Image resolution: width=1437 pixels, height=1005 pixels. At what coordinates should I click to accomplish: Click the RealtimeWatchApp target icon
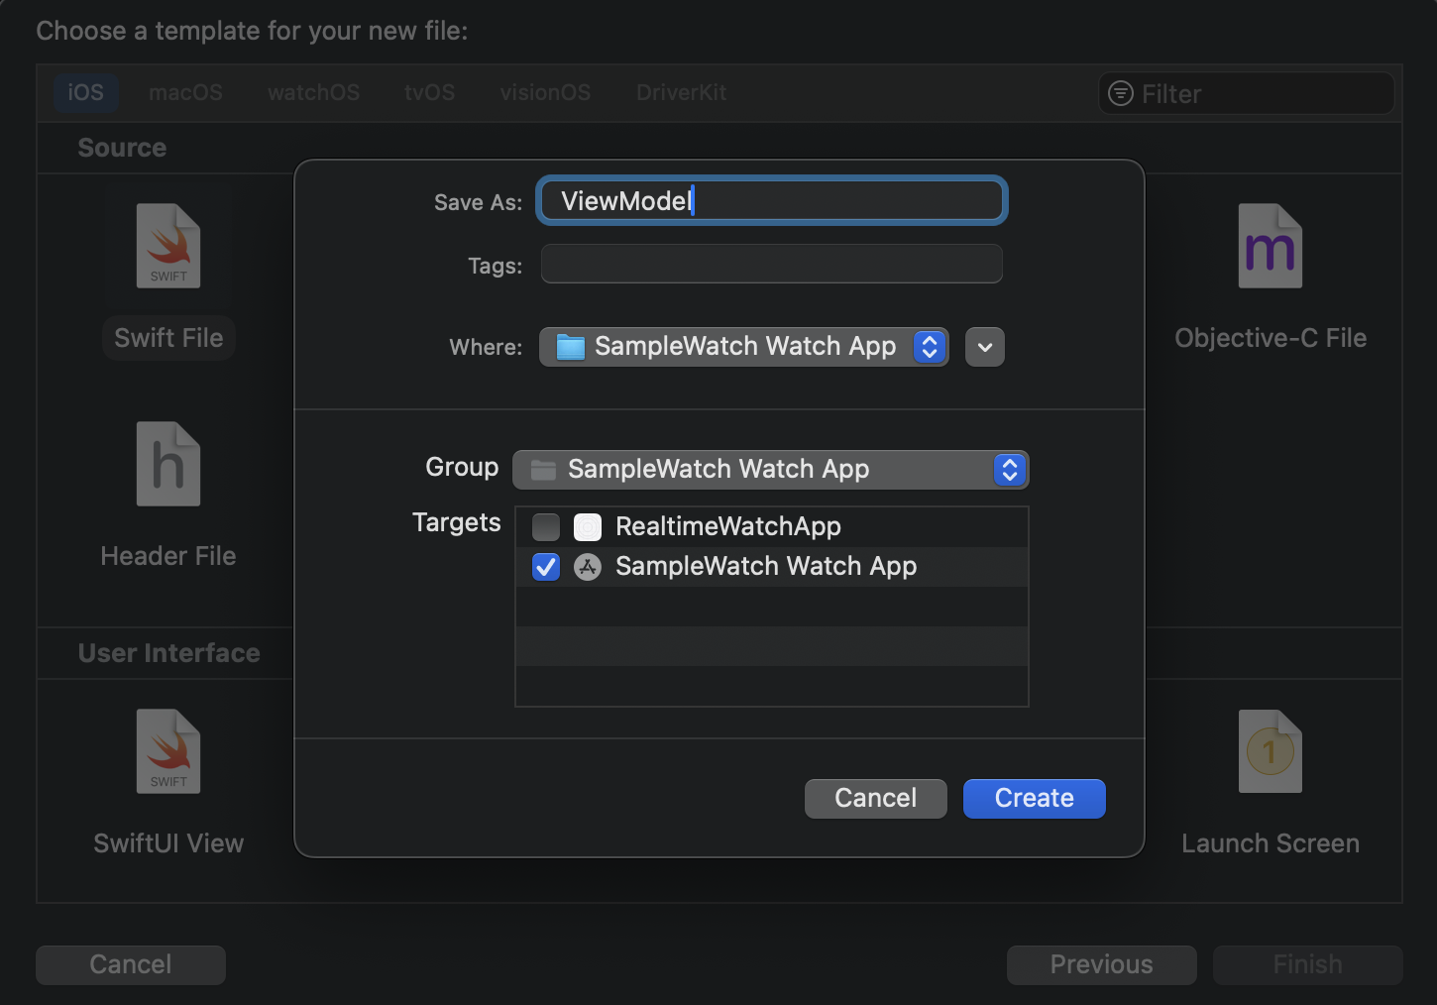588,527
